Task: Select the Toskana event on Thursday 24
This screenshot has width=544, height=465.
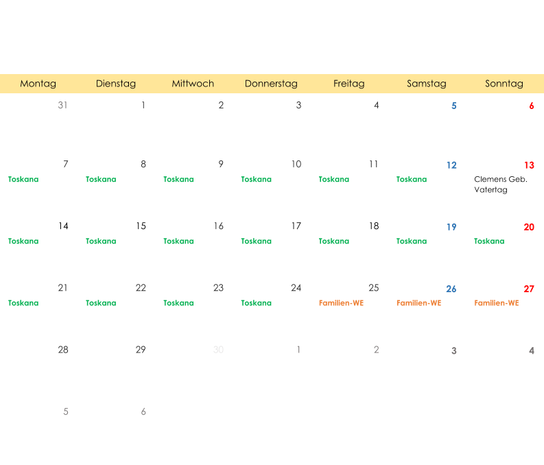Action: pyautogui.click(x=257, y=303)
